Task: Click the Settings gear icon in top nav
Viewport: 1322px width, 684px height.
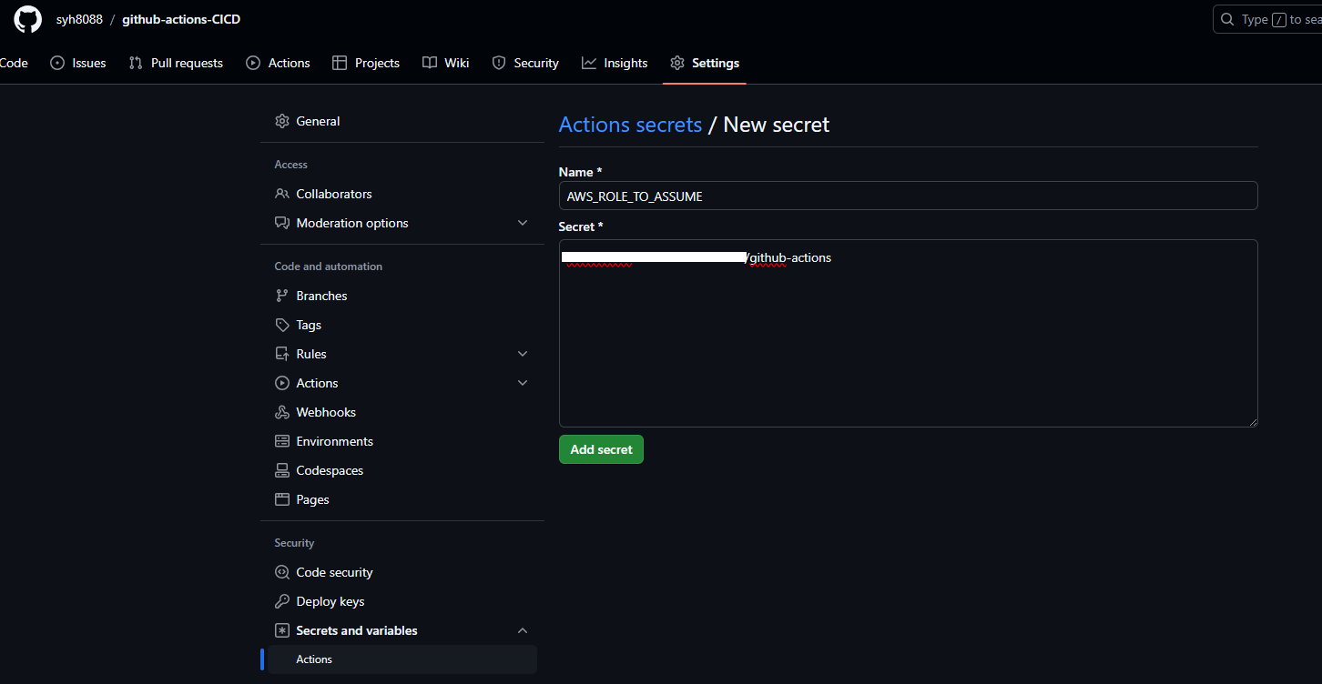Action: click(677, 63)
